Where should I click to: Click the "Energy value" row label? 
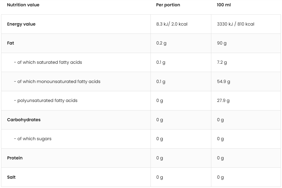click(x=21, y=24)
